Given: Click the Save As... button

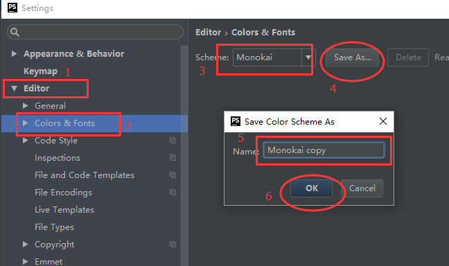Looking at the screenshot, I should point(352,57).
